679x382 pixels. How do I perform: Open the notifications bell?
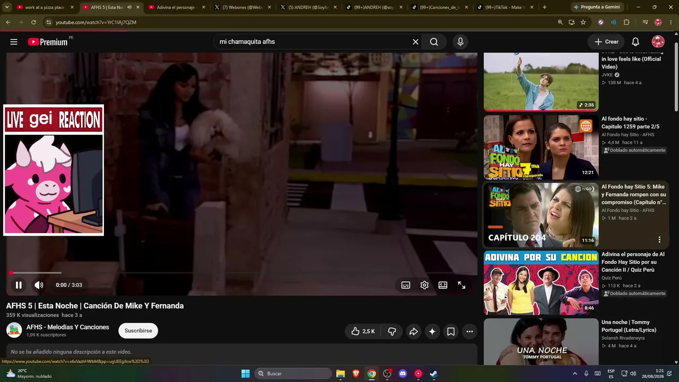[636, 42]
